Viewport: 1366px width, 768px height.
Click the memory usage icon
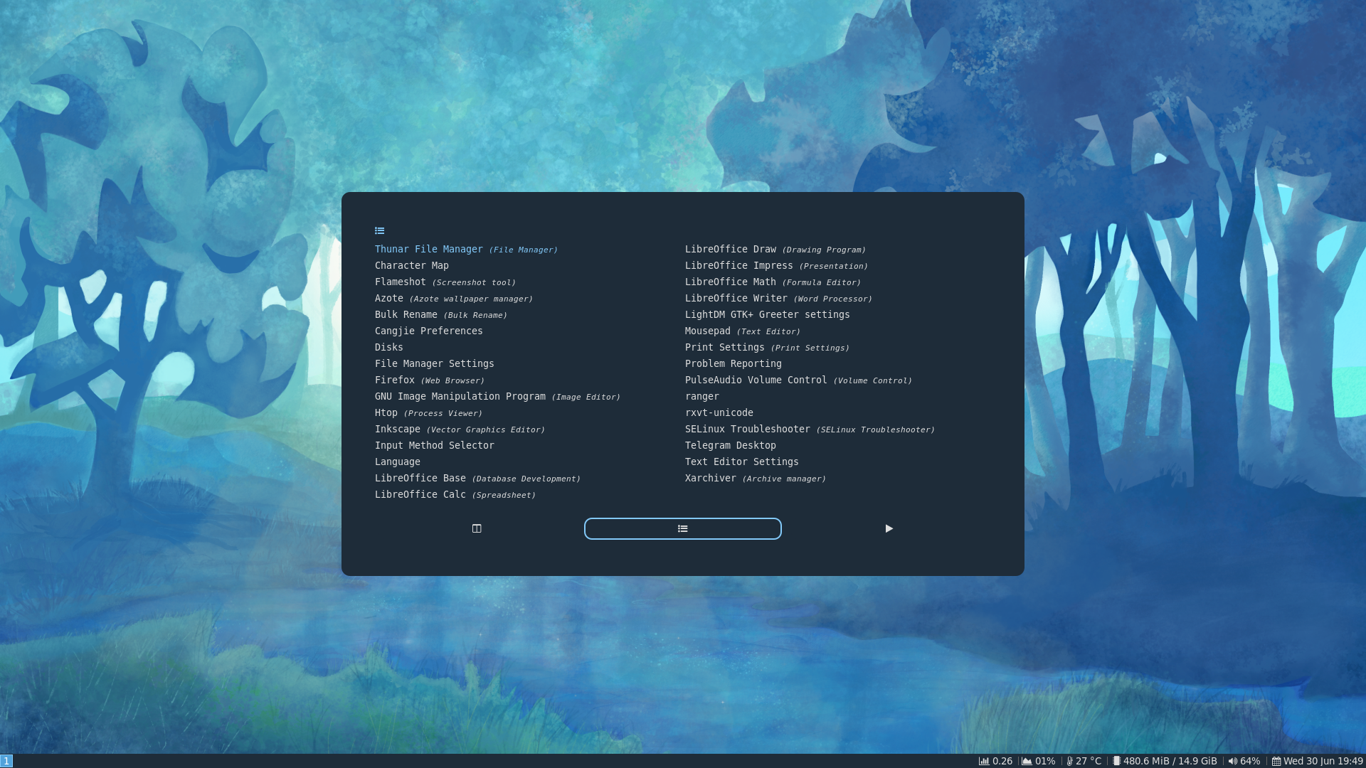pos(1116,761)
